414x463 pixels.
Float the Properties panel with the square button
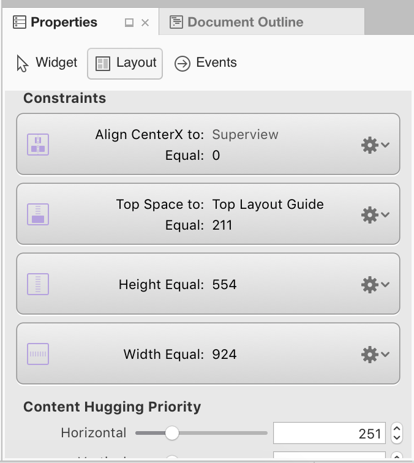point(129,23)
